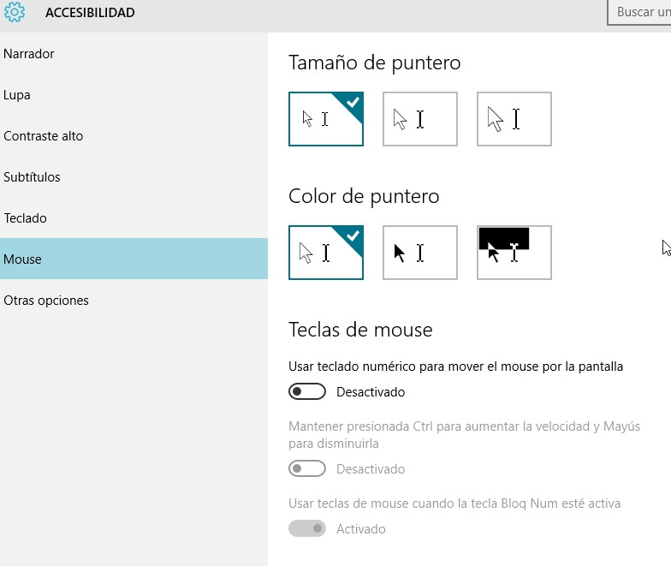Choose the black pointer color icon

click(x=420, y=253)
